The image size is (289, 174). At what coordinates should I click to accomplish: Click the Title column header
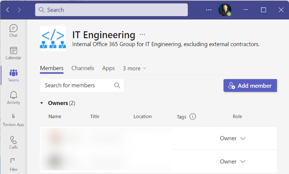click(95, 116)
